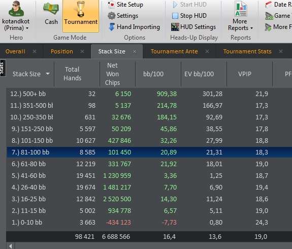The height and width of the screenshot is (249, 292).
Task: Select Tournament trophy game mode
Action: pos(81,16)
